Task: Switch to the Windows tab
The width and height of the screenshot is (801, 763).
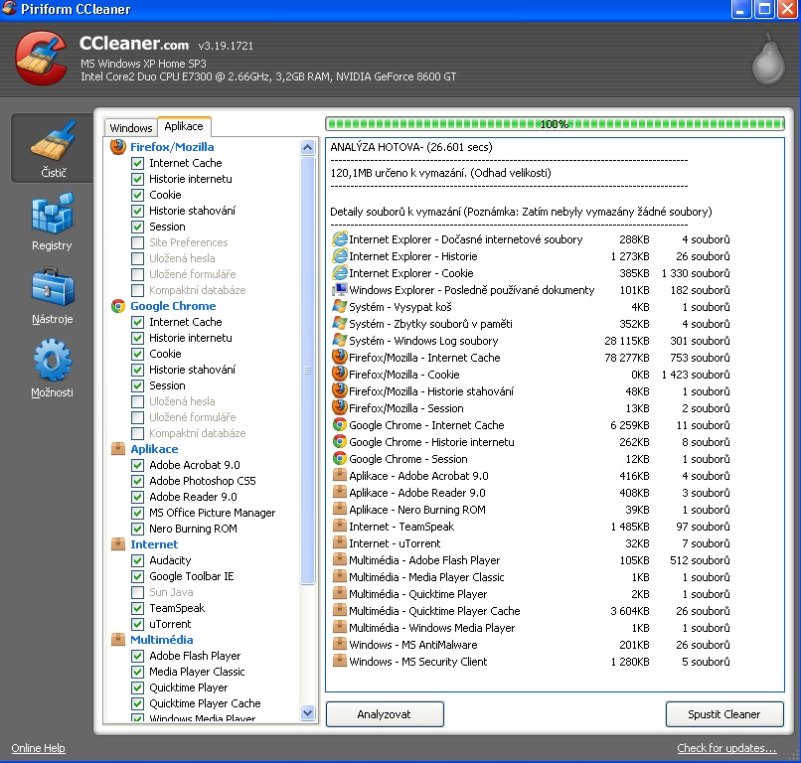Action: click(131, 128)
